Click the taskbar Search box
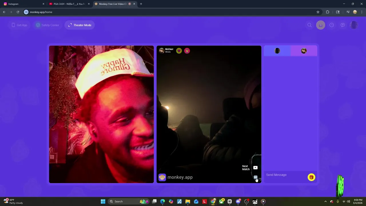Image resolution: width=366 pixels, height=206 pixels. (128, 201)
